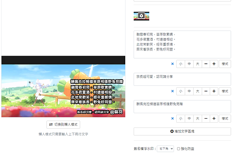Set poem text block size to 中
This screenshot has height=153, width=232.
189,64
